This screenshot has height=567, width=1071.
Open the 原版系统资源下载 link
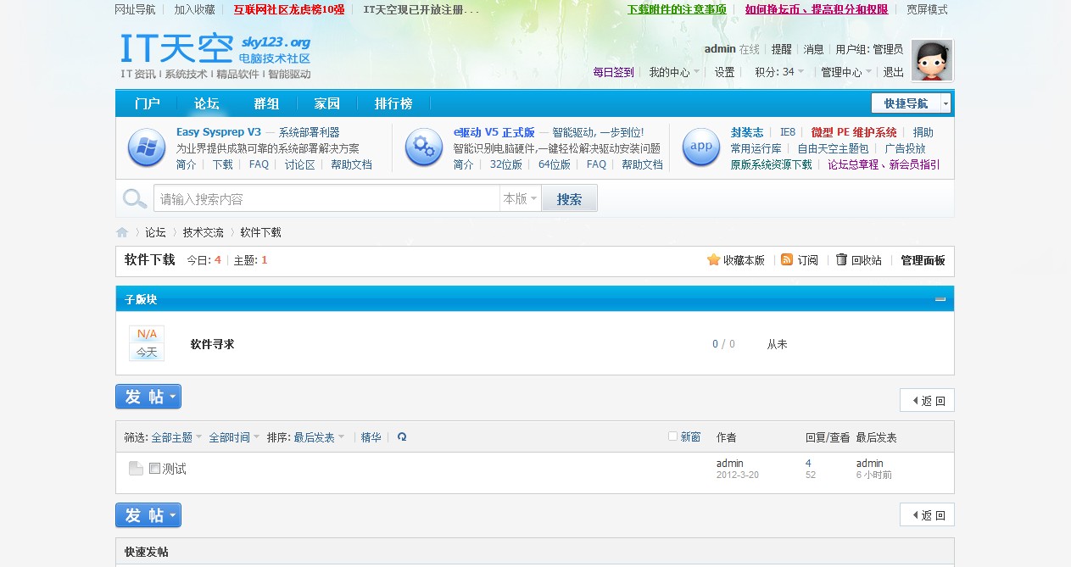point(771,164)
